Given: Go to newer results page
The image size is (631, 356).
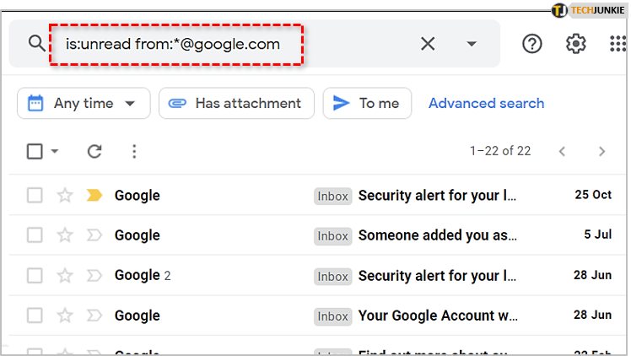Looking at the screenshot, I should pyautogui.click(x=562, y=152).
